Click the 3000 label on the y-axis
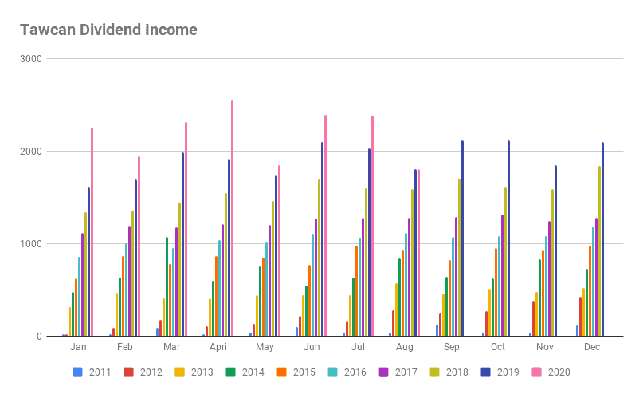 [x=32, y=59]
